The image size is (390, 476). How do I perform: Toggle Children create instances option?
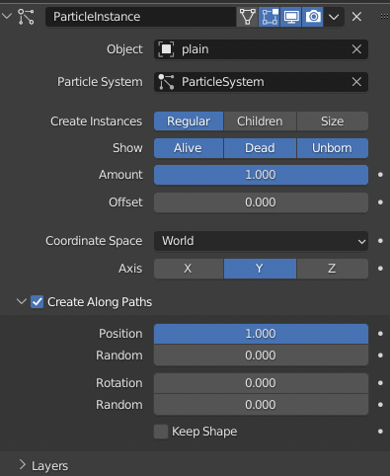pos(260,121)
